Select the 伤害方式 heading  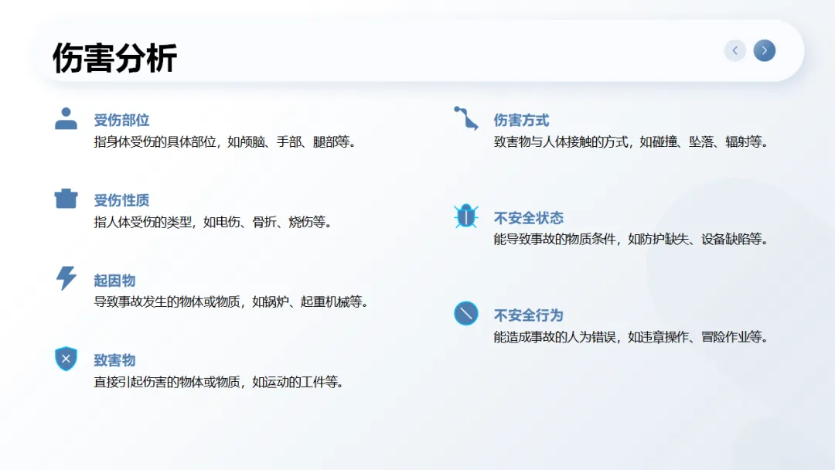coord(521,120)
